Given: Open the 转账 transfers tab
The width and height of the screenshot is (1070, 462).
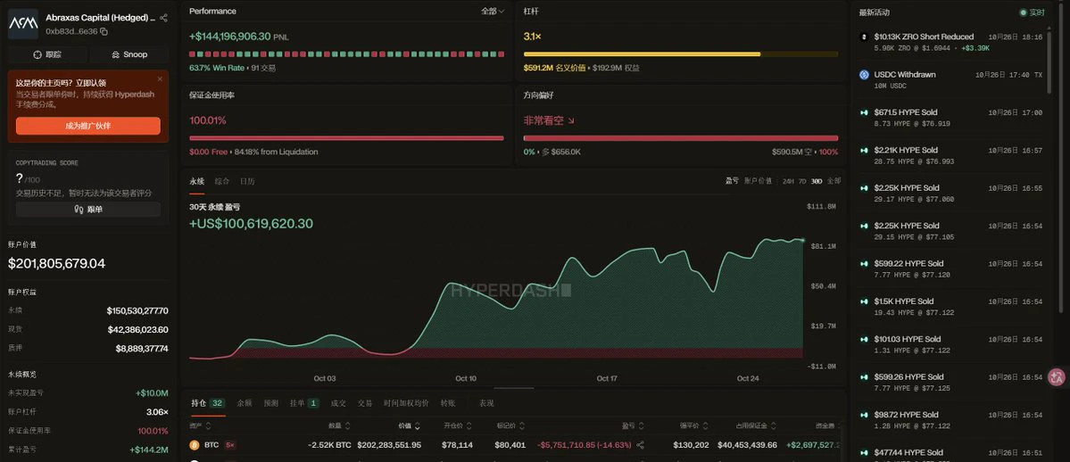Looking at the screenshot, I should coord(448,403).
